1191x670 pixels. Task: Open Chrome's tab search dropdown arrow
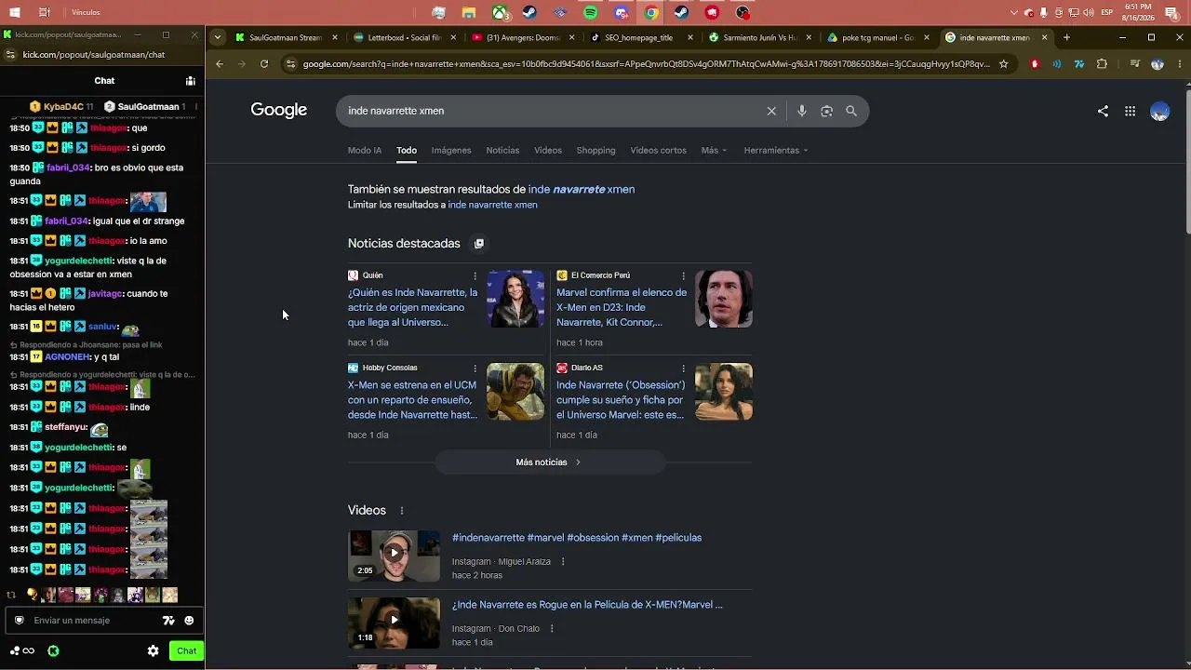217,38
